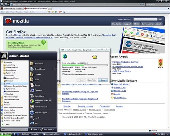Cancel the Firefox Setup download
The height and width of the screenshot is (136, 170).
103,80
